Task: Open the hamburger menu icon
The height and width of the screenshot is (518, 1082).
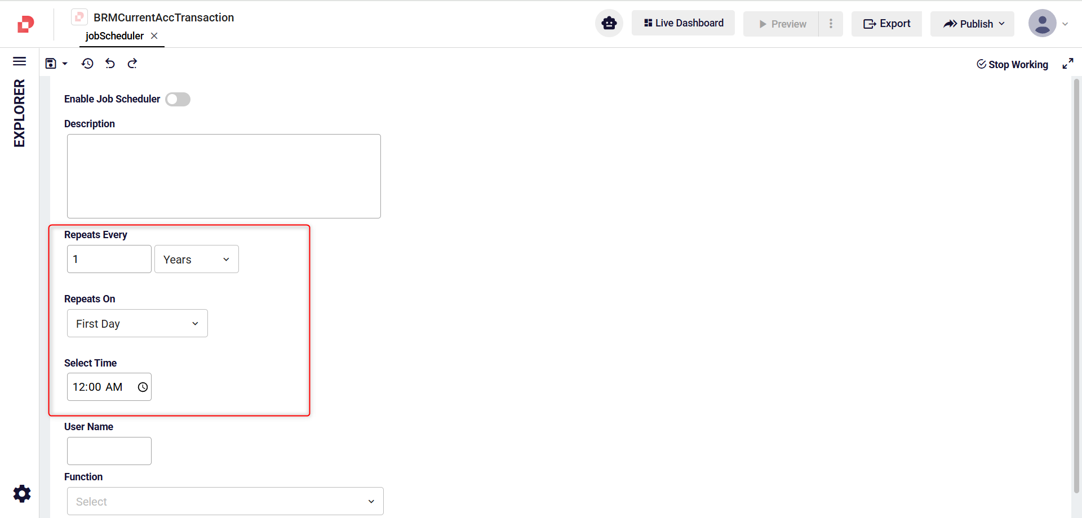Action: tap(20, 61)
